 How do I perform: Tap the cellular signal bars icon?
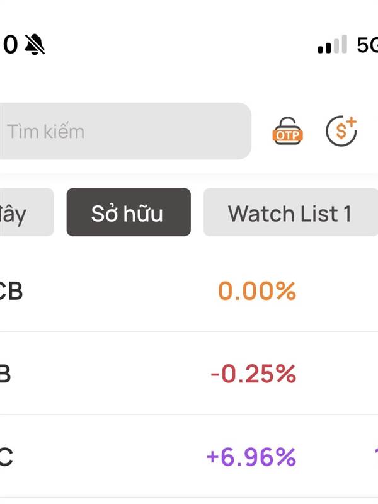pos(332,45)
